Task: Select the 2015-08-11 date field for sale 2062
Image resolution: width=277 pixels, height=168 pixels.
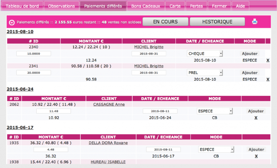Action: click(160, 111)
